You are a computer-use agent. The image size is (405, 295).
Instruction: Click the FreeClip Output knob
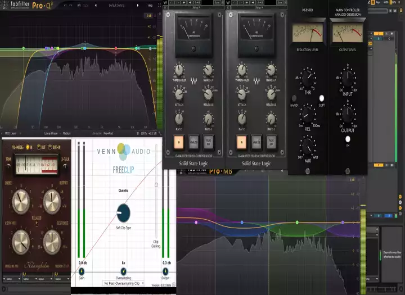click(165, 271)
